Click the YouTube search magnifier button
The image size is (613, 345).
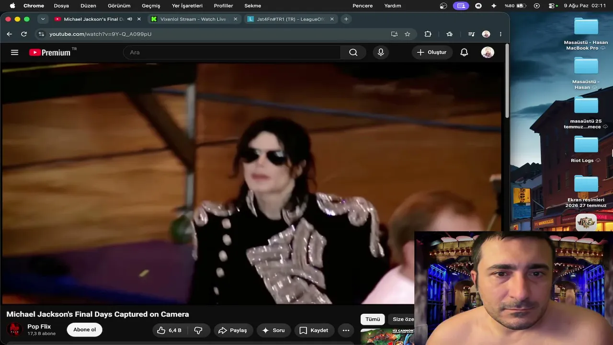353,52
